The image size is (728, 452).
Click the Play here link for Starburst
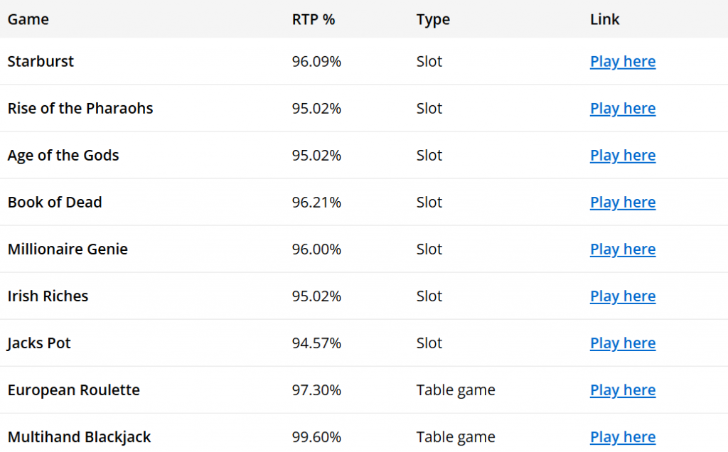pyautogui.click(x=622, y=62)
